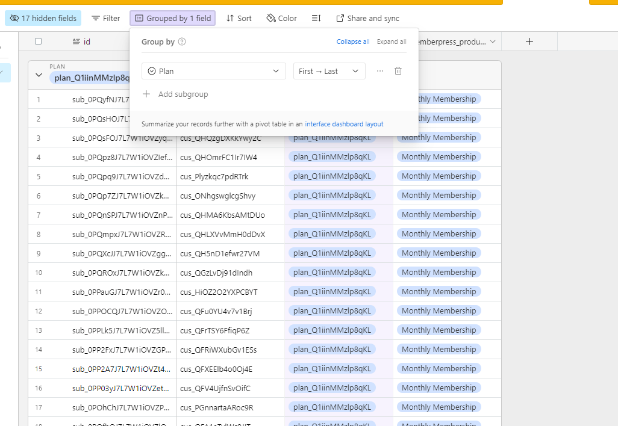The image size is (618, 426).
Task: Click the help icon beside Group by
Action: pyautogui.click(x=182, y=42)
